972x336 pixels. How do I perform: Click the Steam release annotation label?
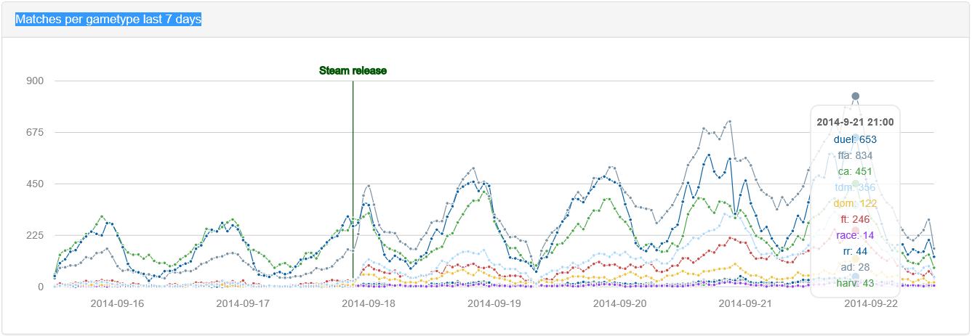pos(353,70)
